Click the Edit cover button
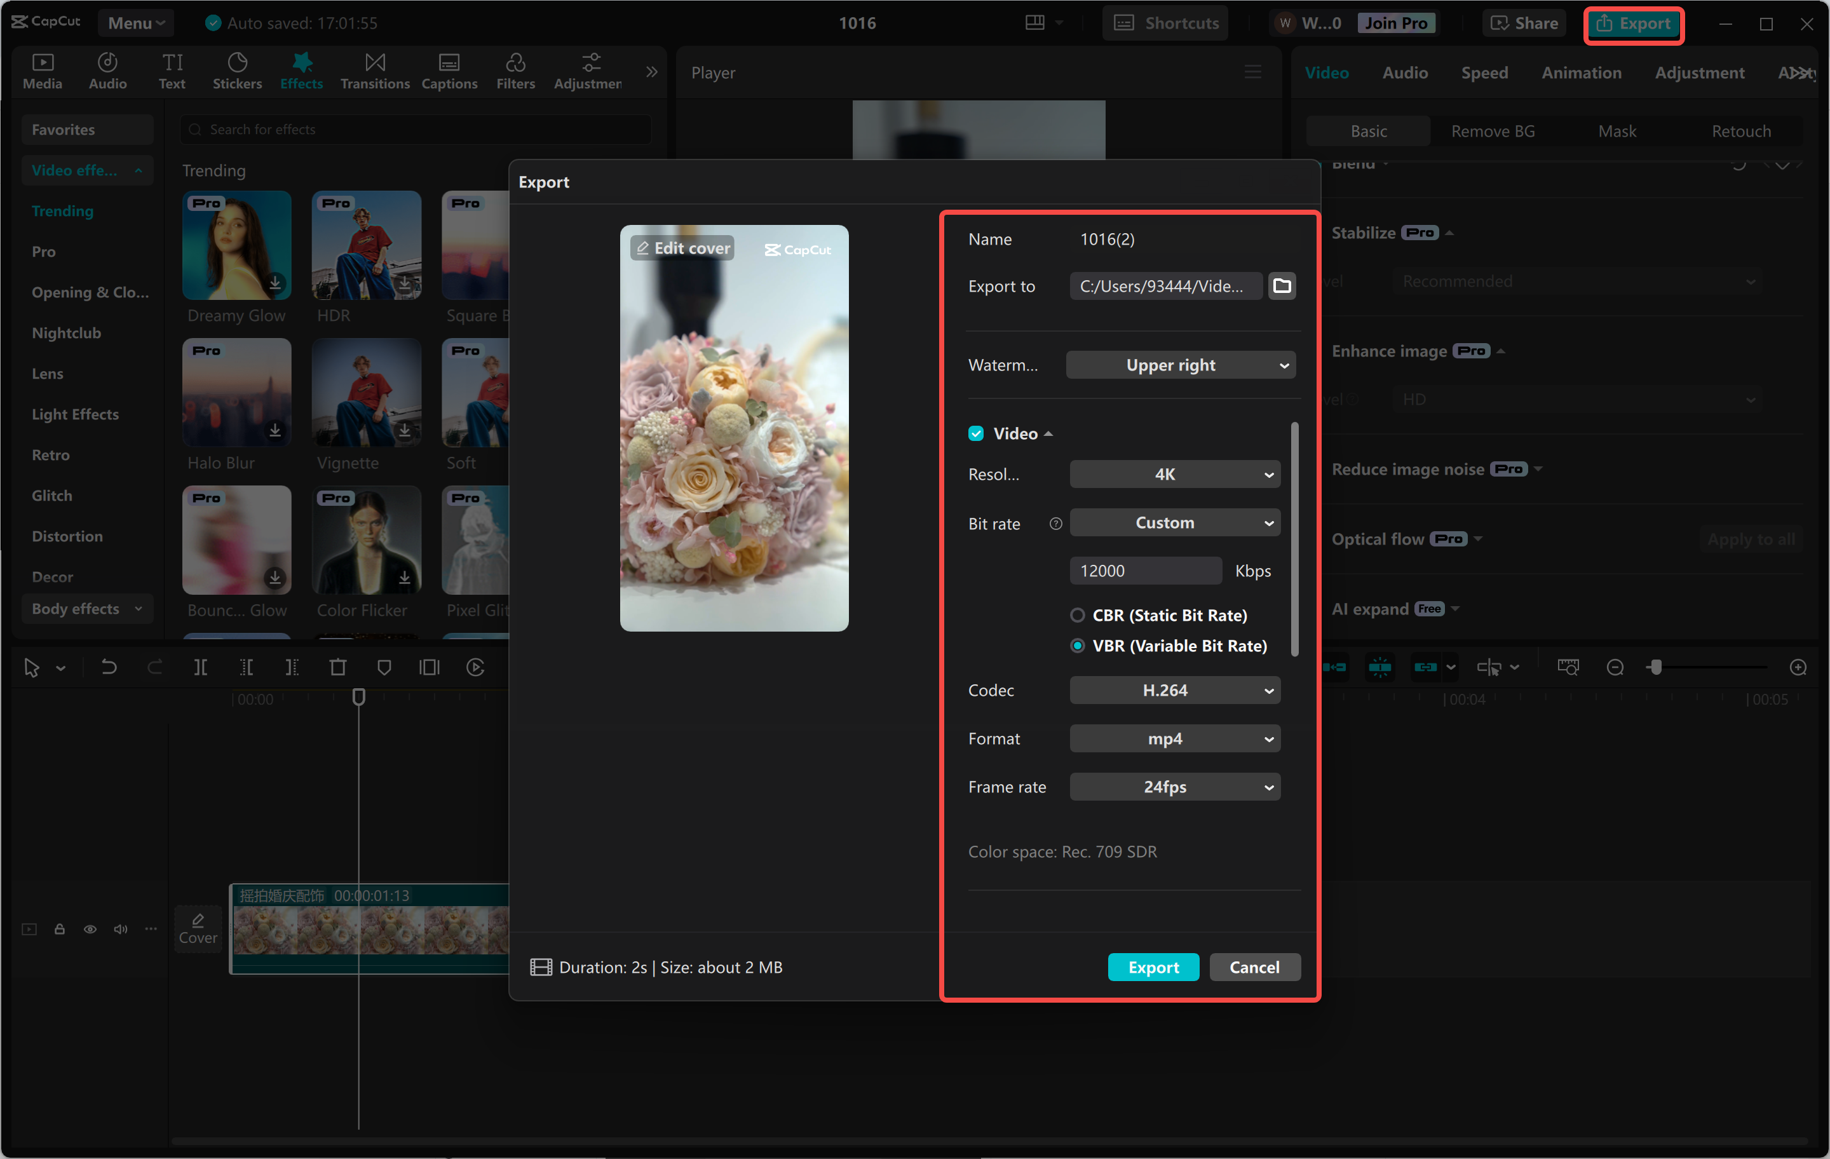The height and width of the screenshot is (1159, 1830). coord(681,248)
